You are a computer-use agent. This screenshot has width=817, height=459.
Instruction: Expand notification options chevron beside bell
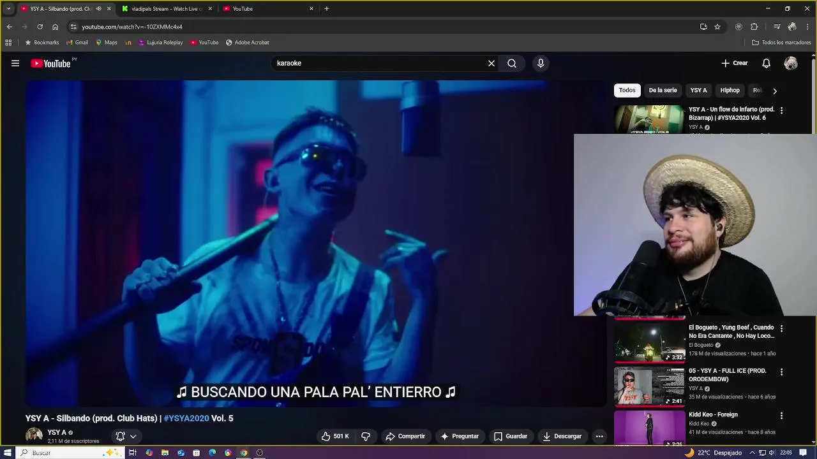pos(133,437)
